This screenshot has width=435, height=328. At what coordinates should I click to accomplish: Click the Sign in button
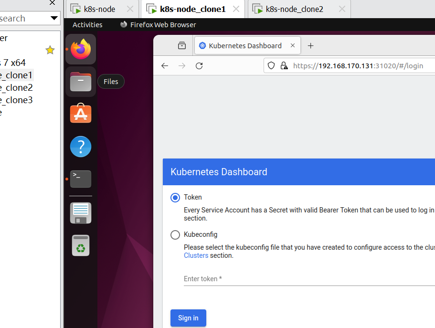(188, 318)
